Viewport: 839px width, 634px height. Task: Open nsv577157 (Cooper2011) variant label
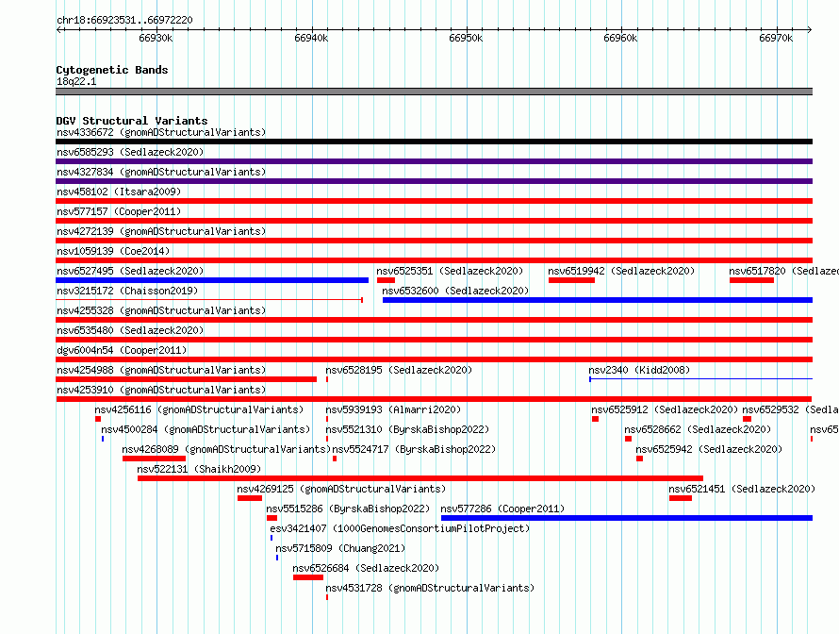click(119, 211)
